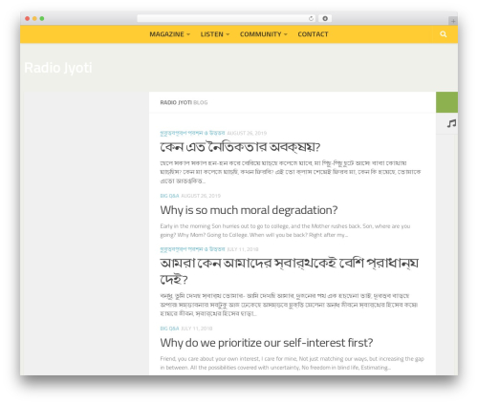478x404 pixels.
Task: Select Bengali category link dated August 26, 2019
Action: coord(192,133)
